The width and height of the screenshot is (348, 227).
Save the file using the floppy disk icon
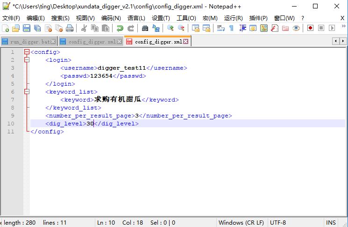pos(26,28)
